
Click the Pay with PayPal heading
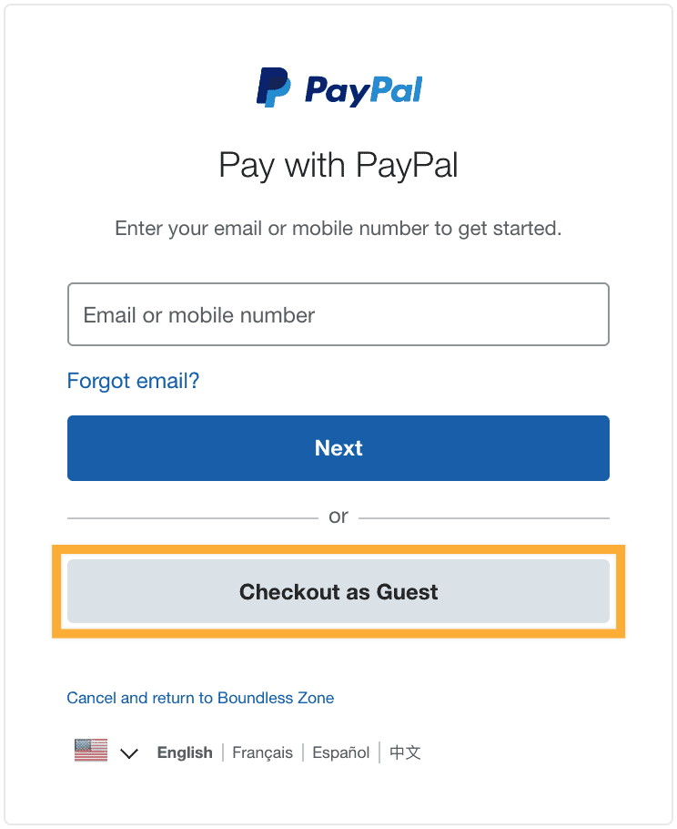[x=338, y=166]
